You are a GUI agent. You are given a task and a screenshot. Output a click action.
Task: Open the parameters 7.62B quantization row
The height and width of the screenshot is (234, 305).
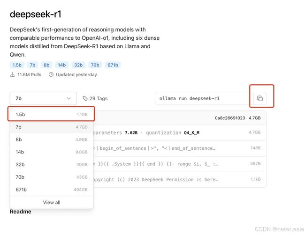180,133
